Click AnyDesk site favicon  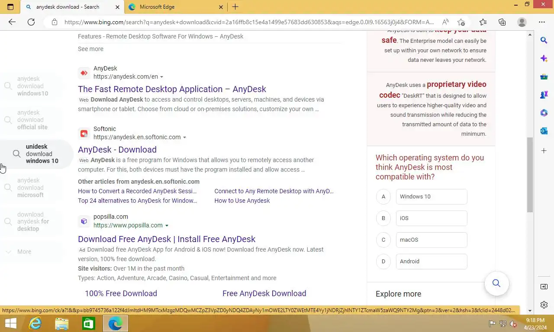[x=84, y=73]
